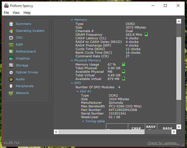187x148 pixels.
Task: Open the Help menu
Action: (x=27, y=13)
